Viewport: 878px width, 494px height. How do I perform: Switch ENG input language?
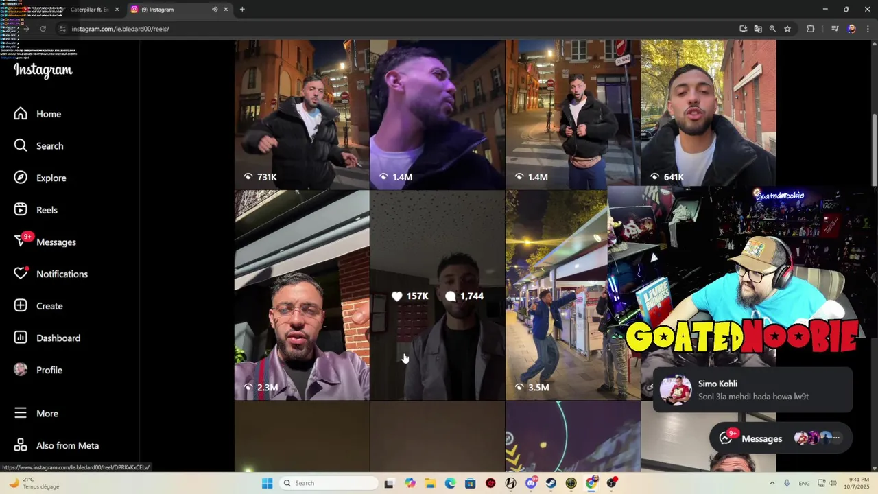coord(804,483)
